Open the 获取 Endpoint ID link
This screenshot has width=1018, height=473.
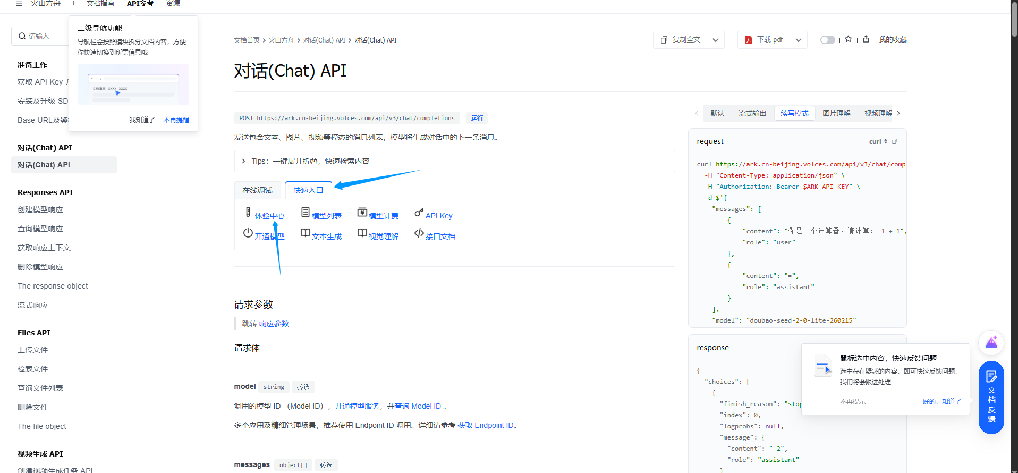486,425
